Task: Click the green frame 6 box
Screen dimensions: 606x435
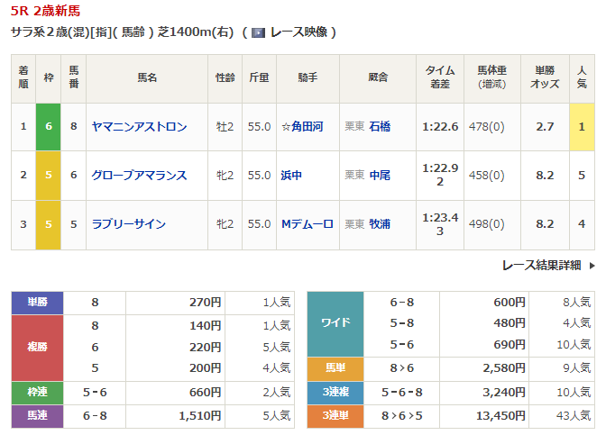Action: coord(49,127)
